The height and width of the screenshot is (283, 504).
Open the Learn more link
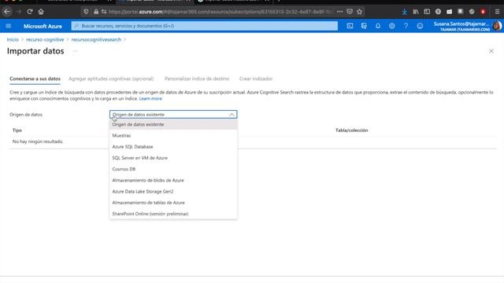pyautogui.click(x=150, y=98)
